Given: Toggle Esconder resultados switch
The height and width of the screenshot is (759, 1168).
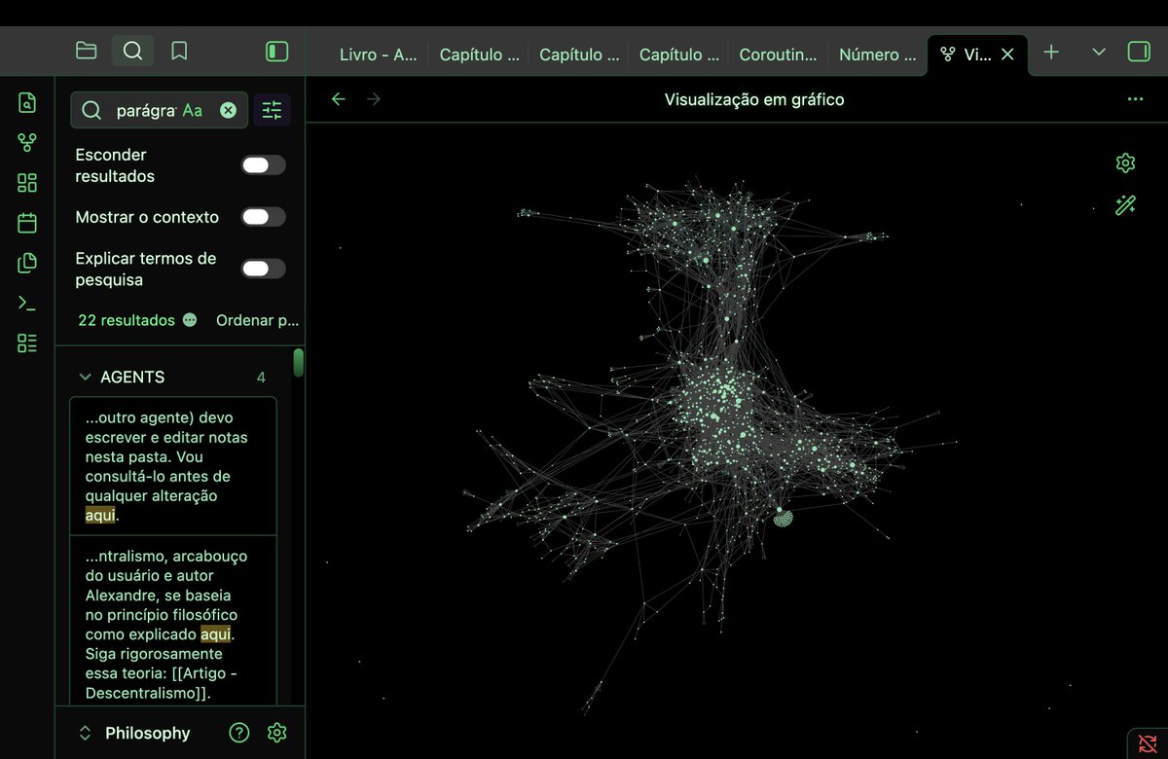Looking at the screenshot, I should coord(264,165).
